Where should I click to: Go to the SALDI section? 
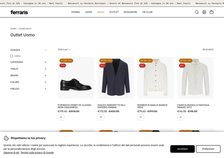(101, 12)
